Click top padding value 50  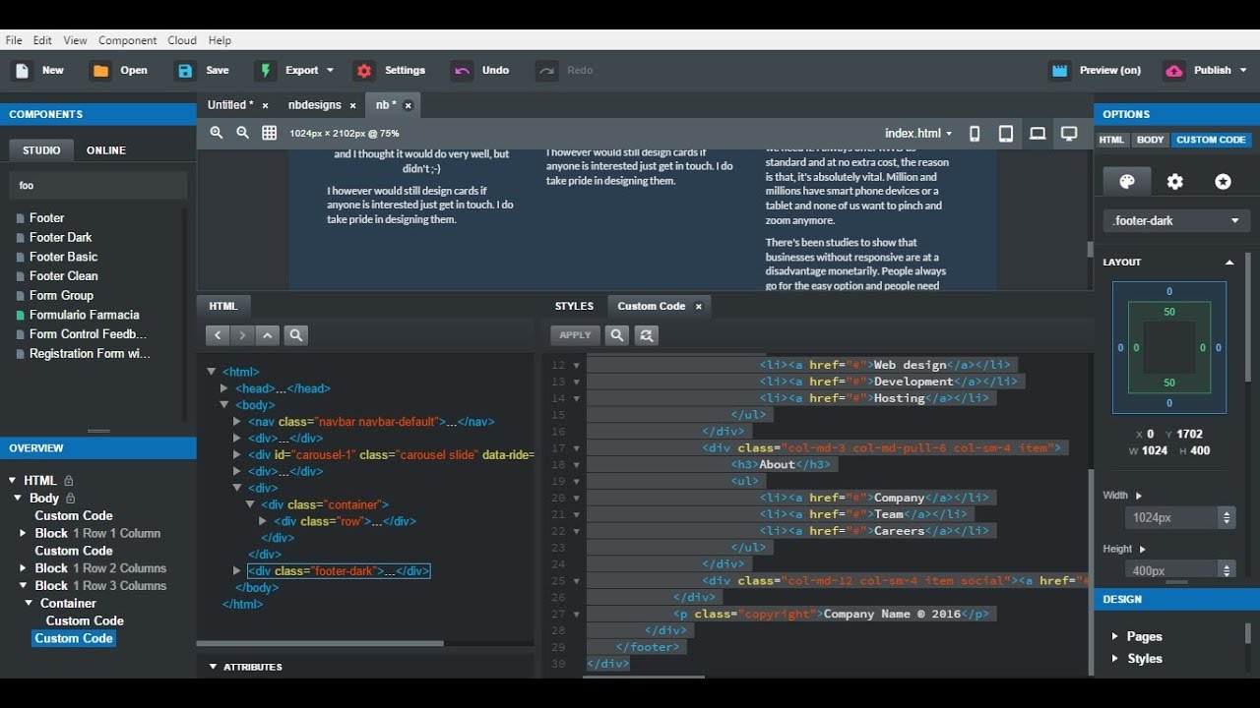[1169, 312]
